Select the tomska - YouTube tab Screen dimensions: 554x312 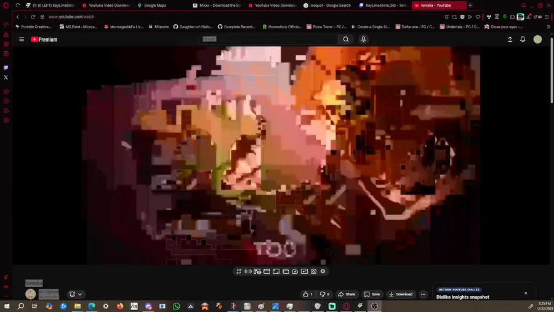438,6
